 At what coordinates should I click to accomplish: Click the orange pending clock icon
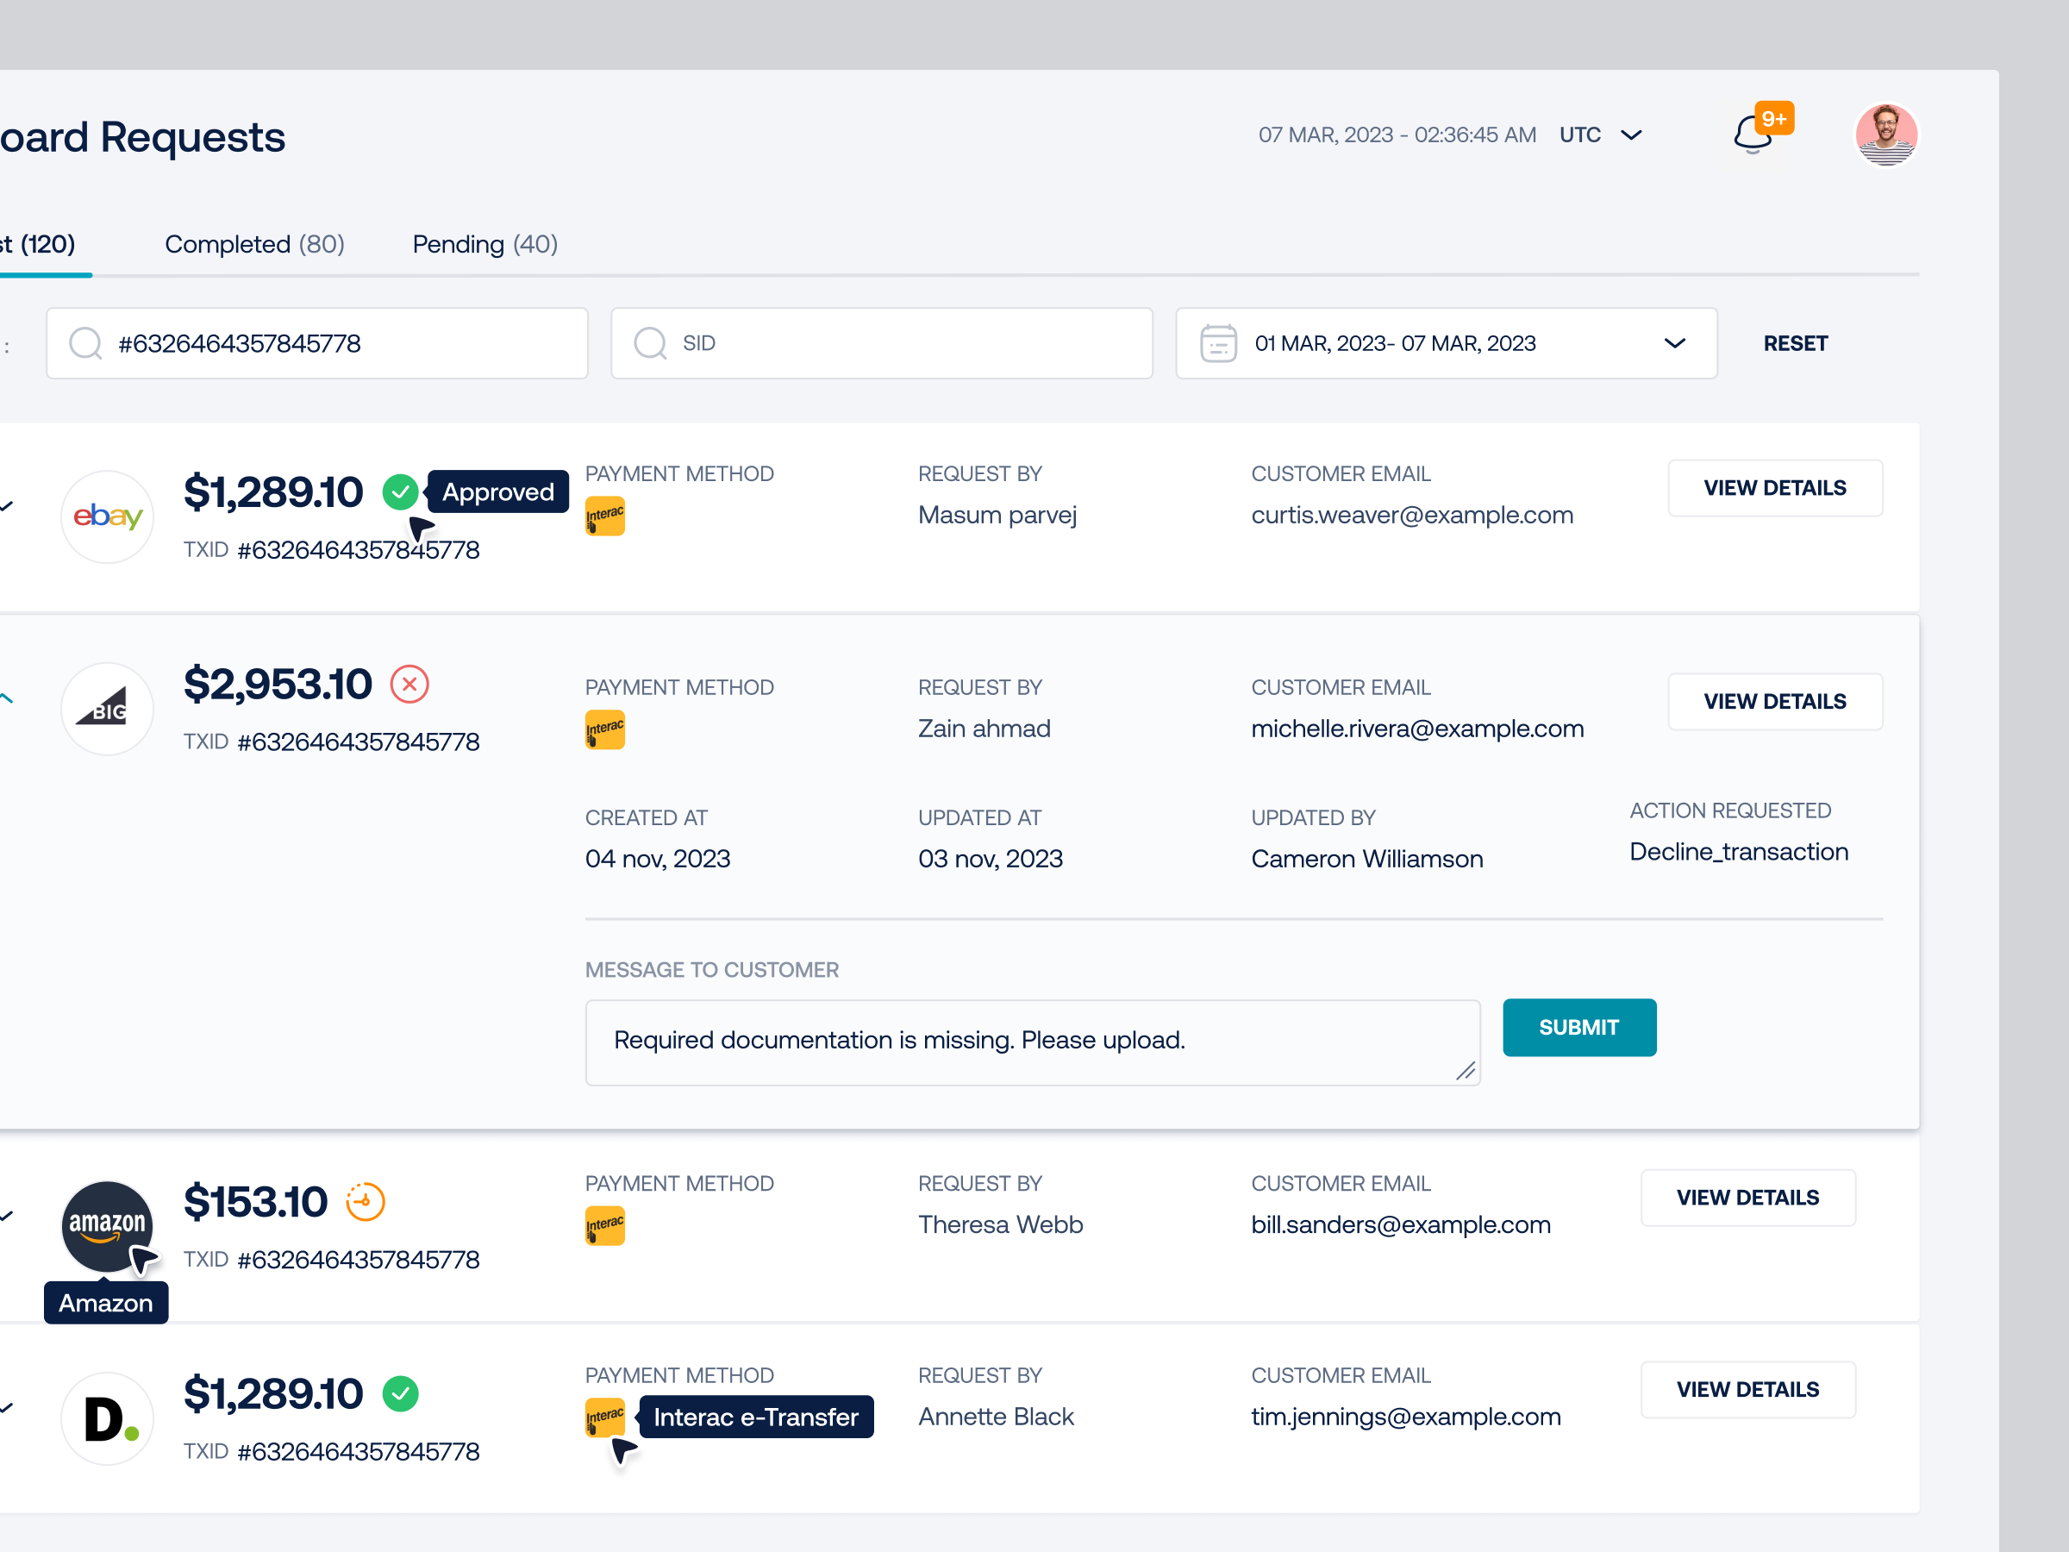[x=365, y=1201]
